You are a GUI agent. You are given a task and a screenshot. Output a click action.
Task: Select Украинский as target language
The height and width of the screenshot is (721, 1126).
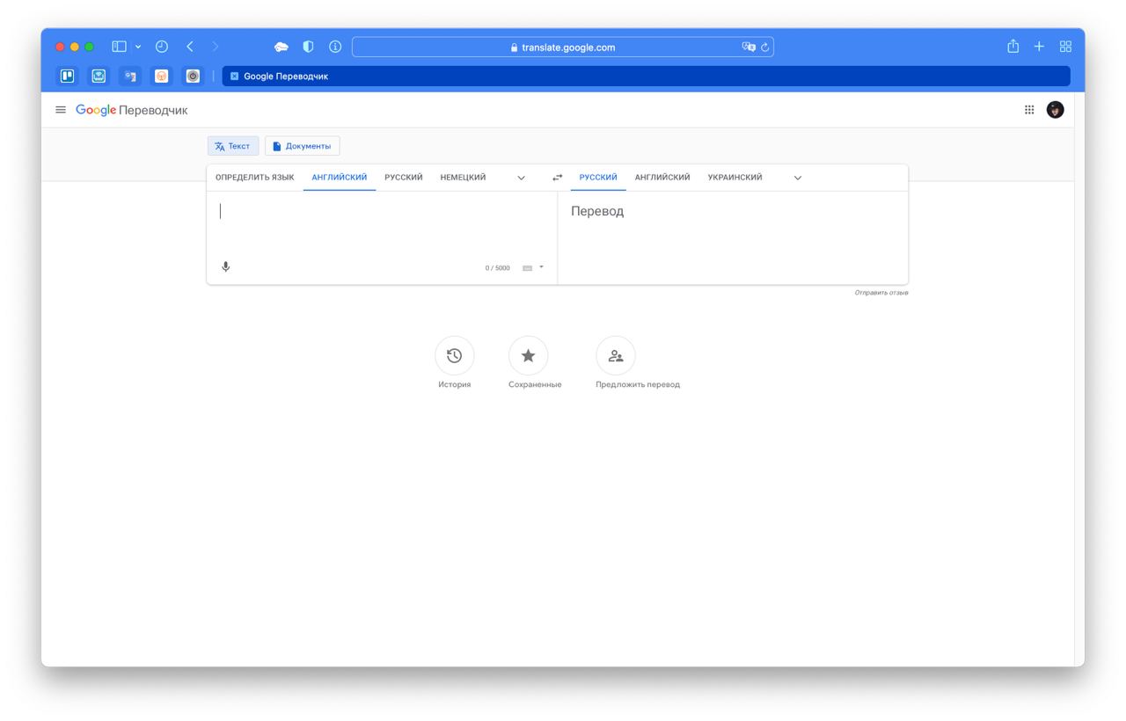point(735,178)
